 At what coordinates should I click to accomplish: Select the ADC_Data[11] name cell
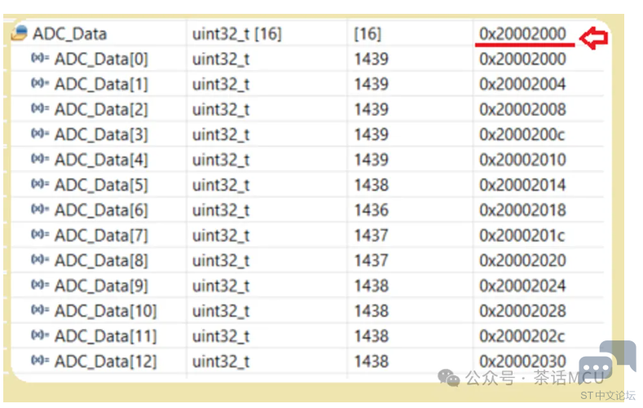click(x=106, y=336)
